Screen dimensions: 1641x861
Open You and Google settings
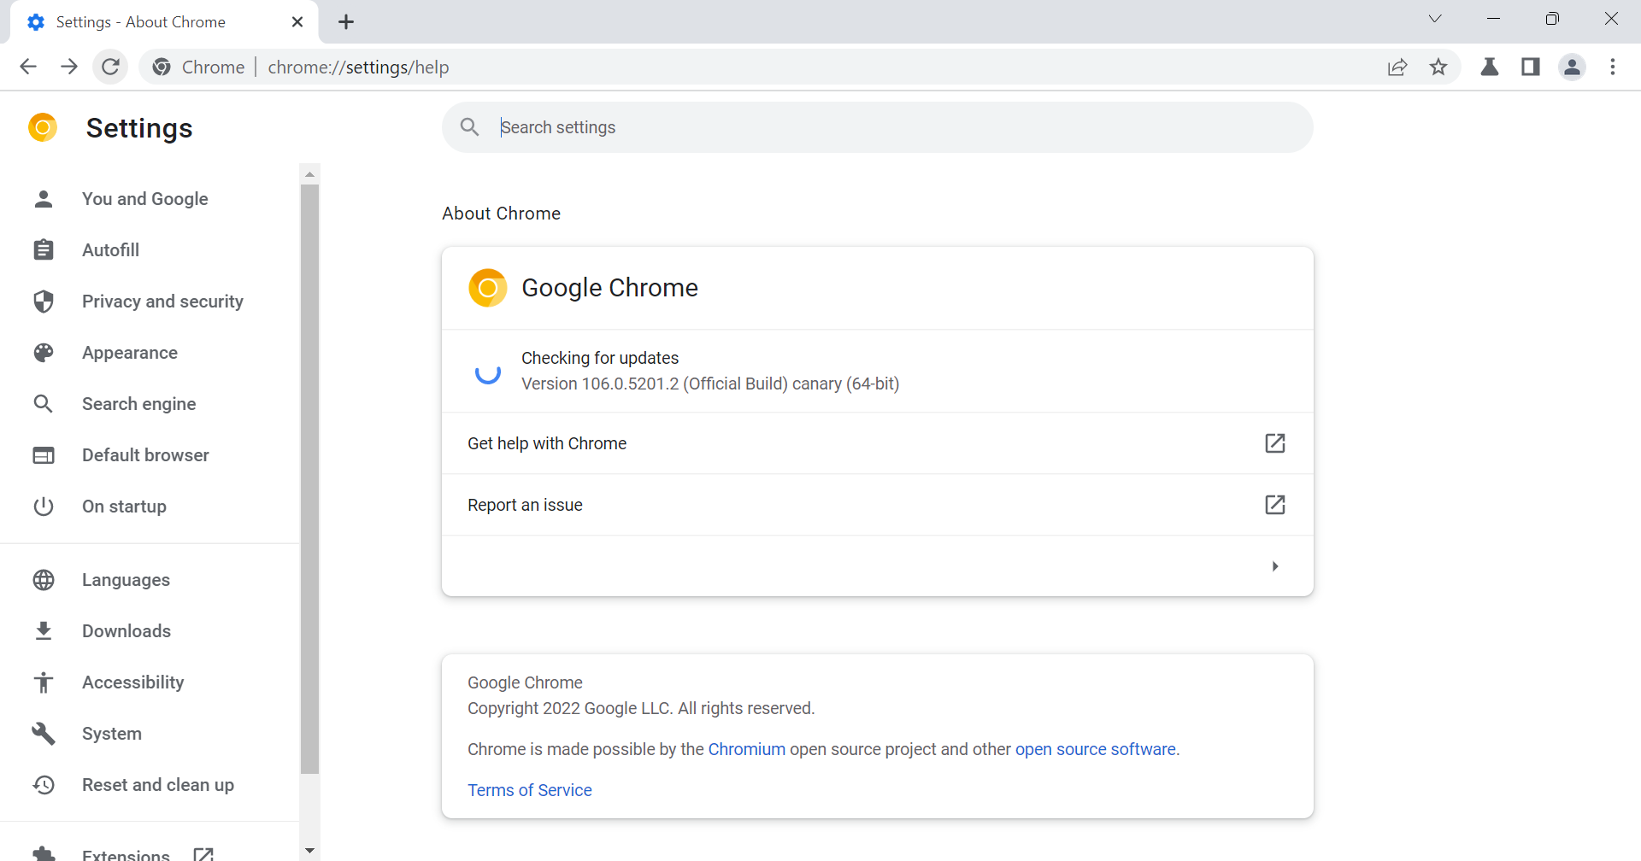[x=145, y=199]
